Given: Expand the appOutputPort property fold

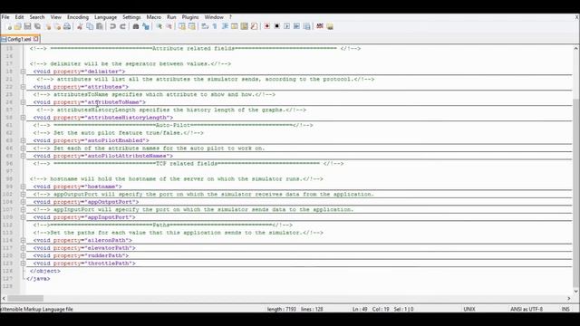Looking at the screenshot, I should click(23, 202).
